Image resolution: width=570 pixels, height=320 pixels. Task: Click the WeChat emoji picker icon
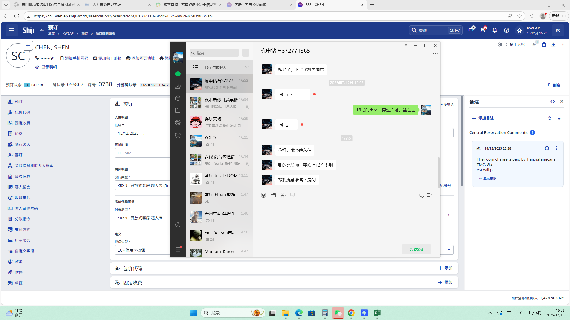tap(263, 195)
